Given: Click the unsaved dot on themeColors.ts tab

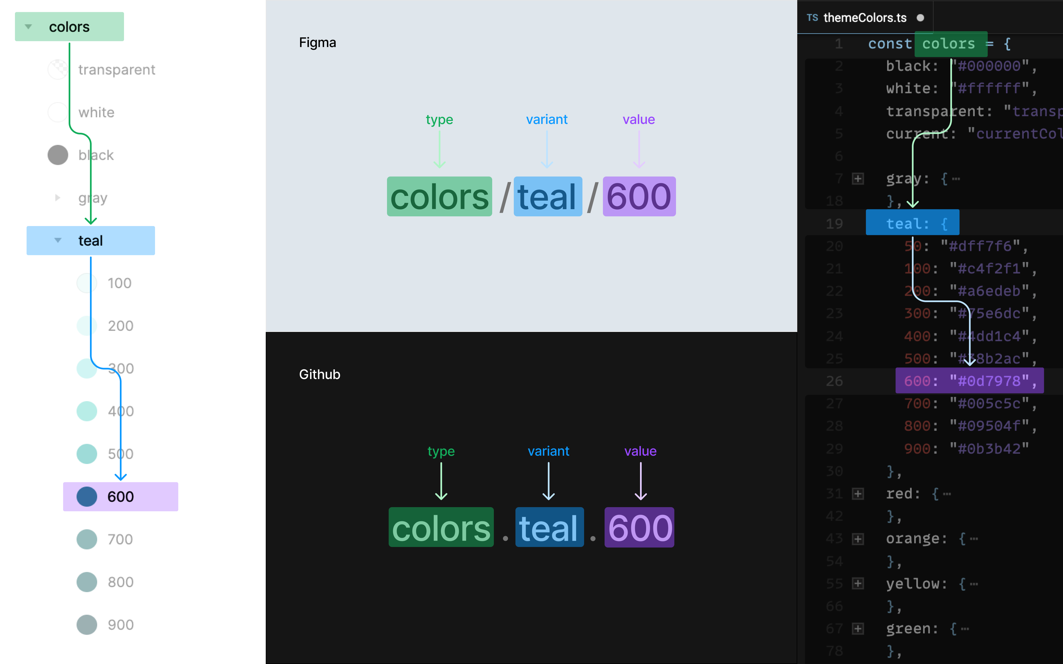Looking at the screenshot, I should tap(920, 17).
